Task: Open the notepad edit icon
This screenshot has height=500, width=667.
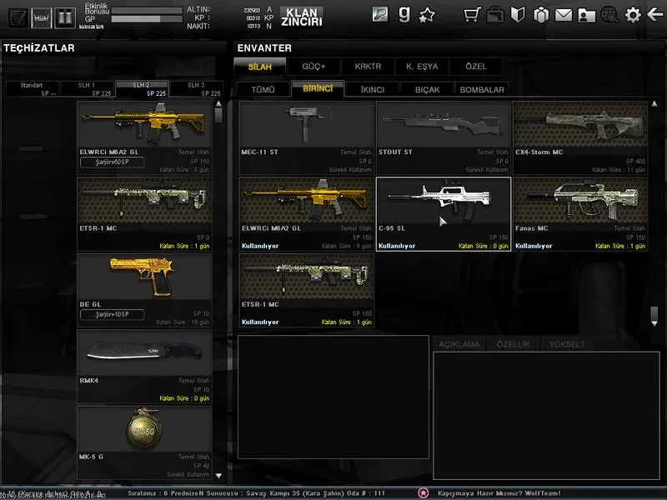Action: (18, 17)
